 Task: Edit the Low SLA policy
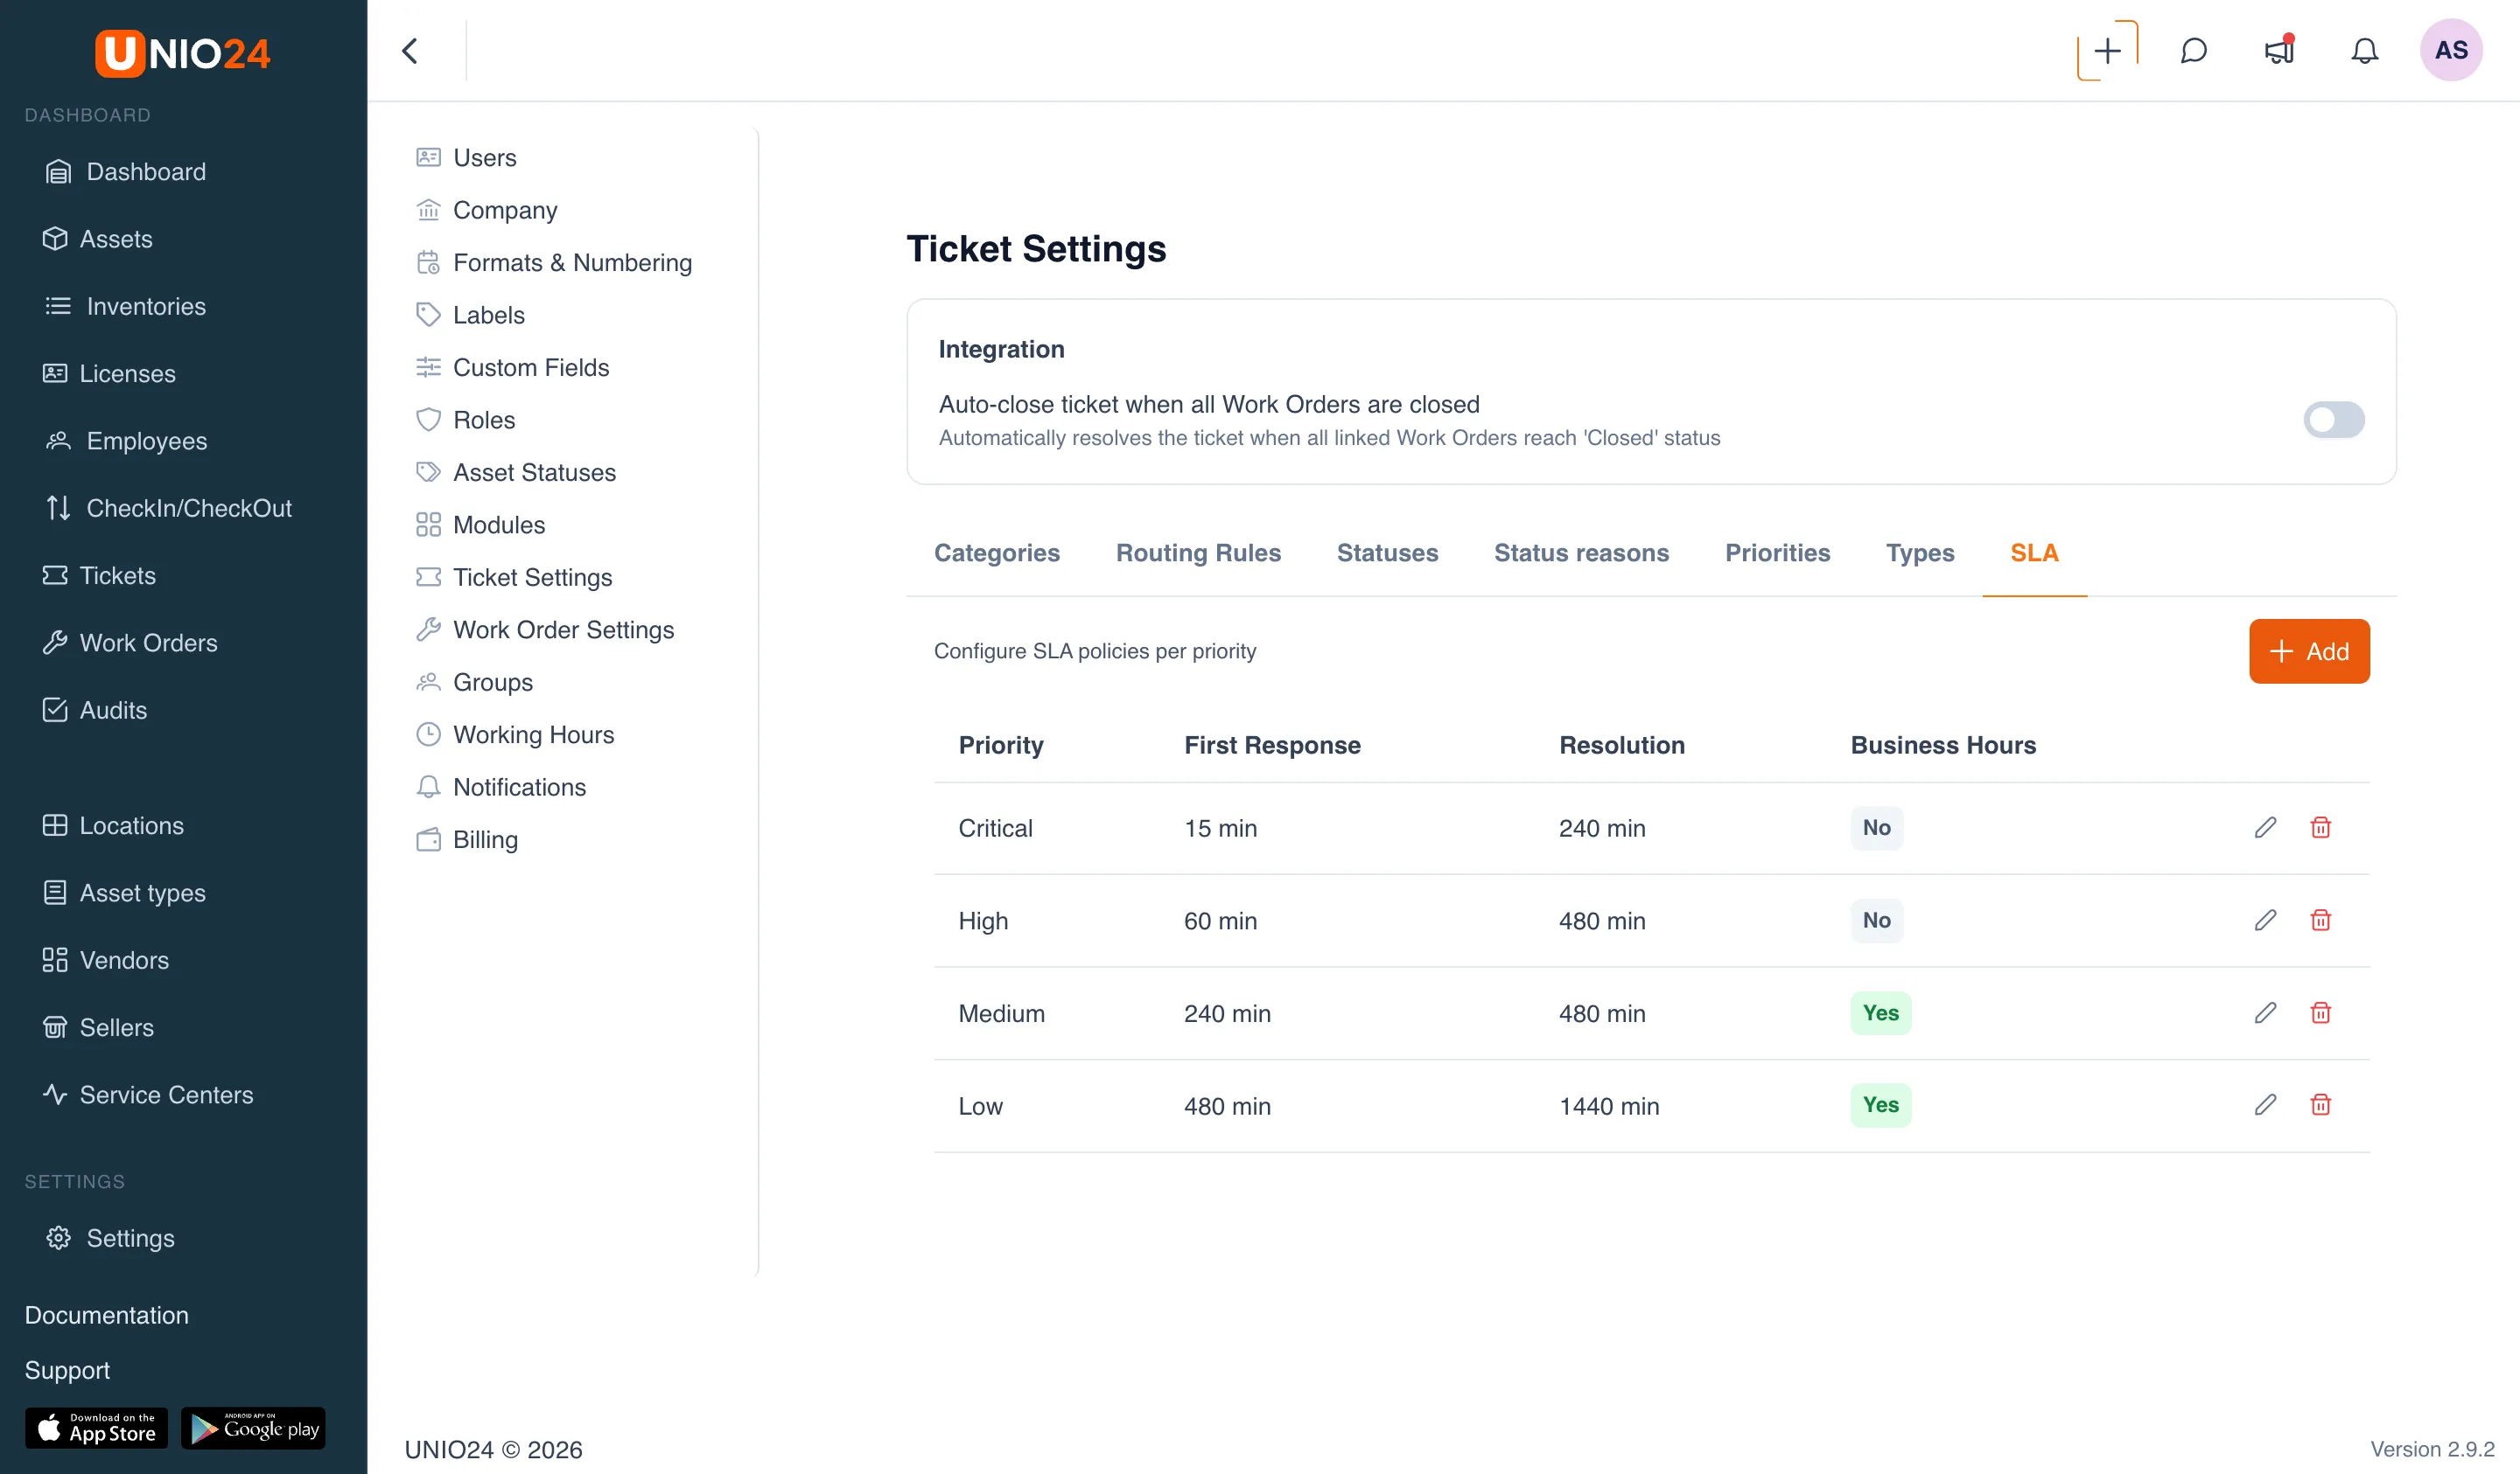click(x=2265, y=1104)
